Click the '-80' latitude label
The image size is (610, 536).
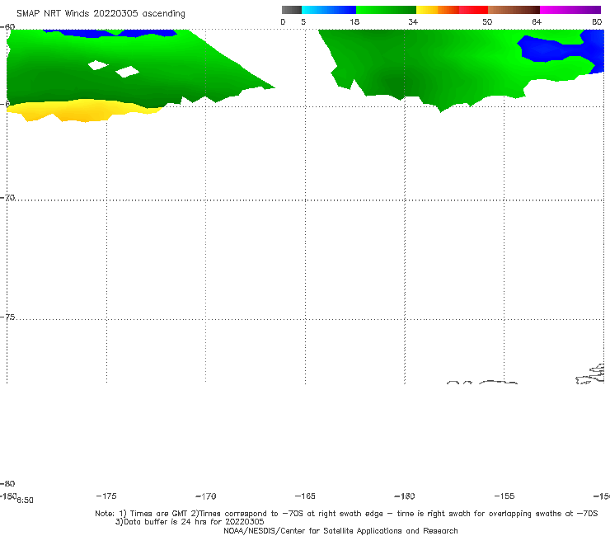[x=7, y=484]
